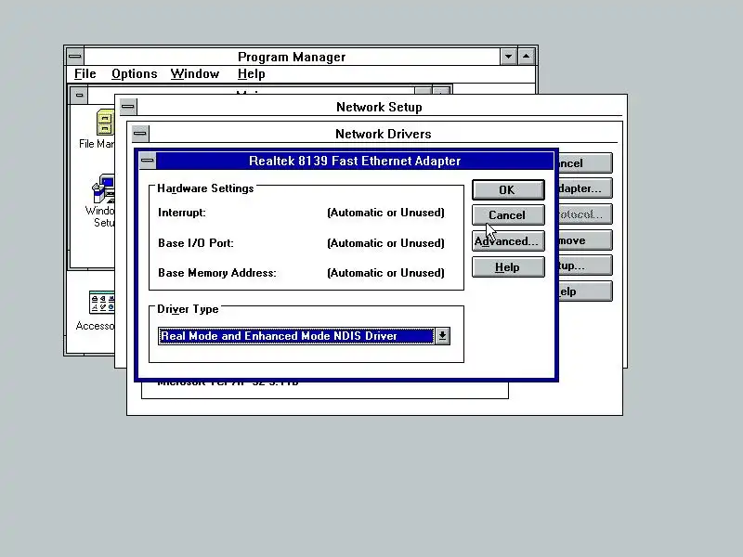Viewport: 743px width, 557px height.
Task: Cancel the Realtek adapter dialog
Action: pos(508,215)
